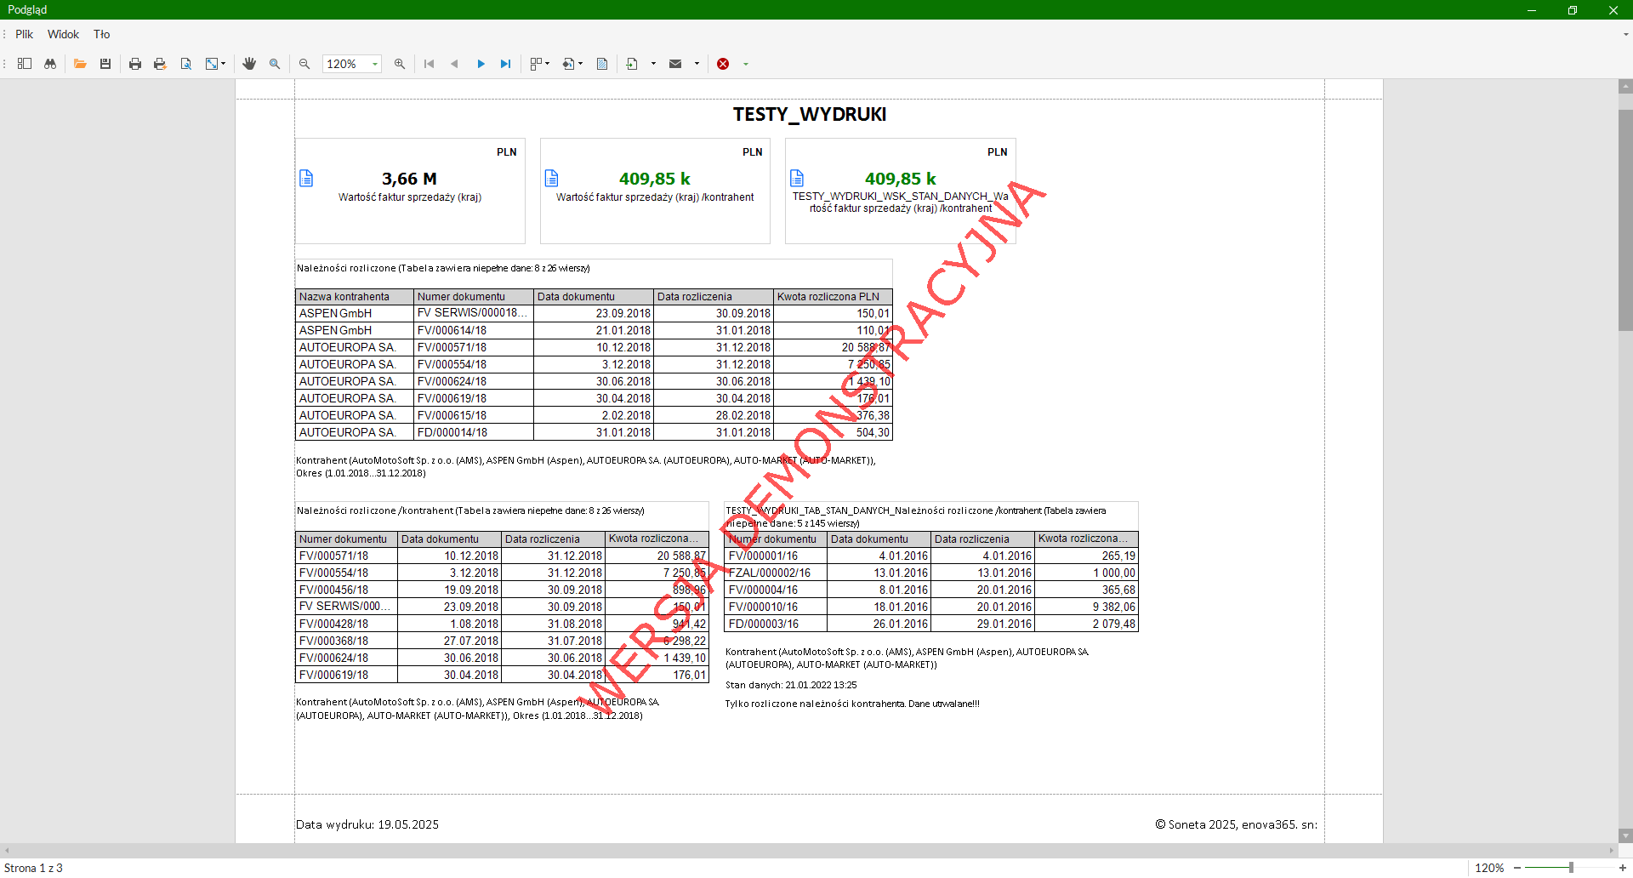The height and width of the screenshot is (878, 1633).
Task: Open the Scale dropdown arrow
Action: point(224,64)
